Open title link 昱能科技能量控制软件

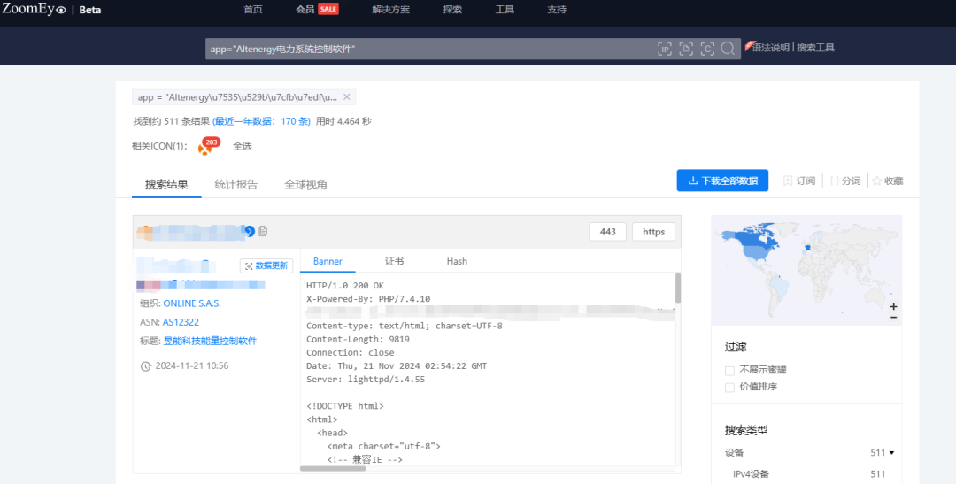[210, 341]
